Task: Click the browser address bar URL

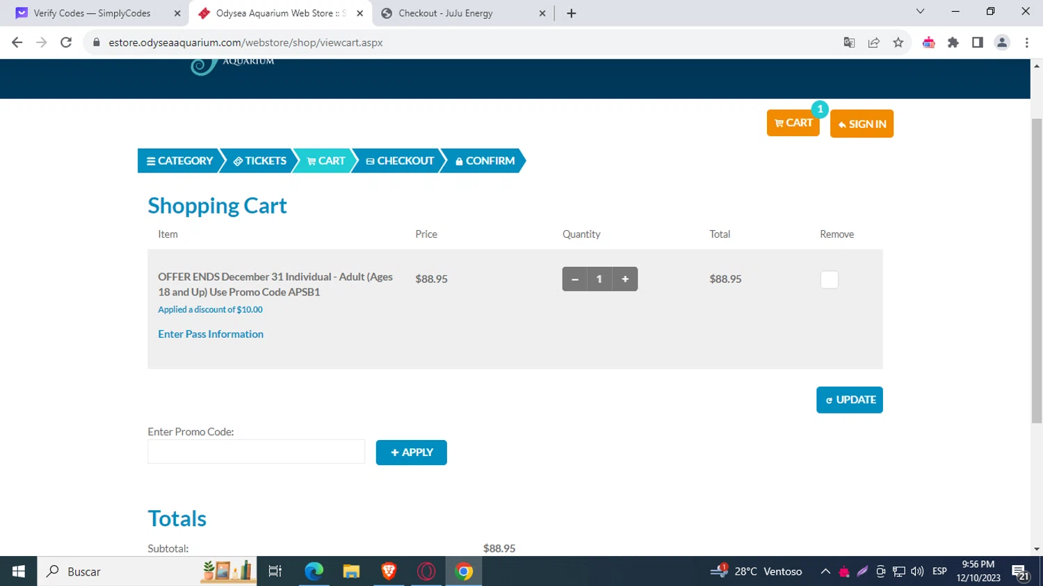Action: click(245, 42)
